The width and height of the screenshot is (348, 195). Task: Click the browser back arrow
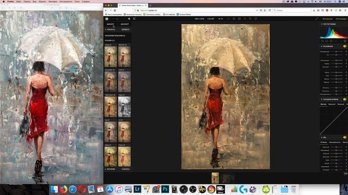(x=106, y=10)
